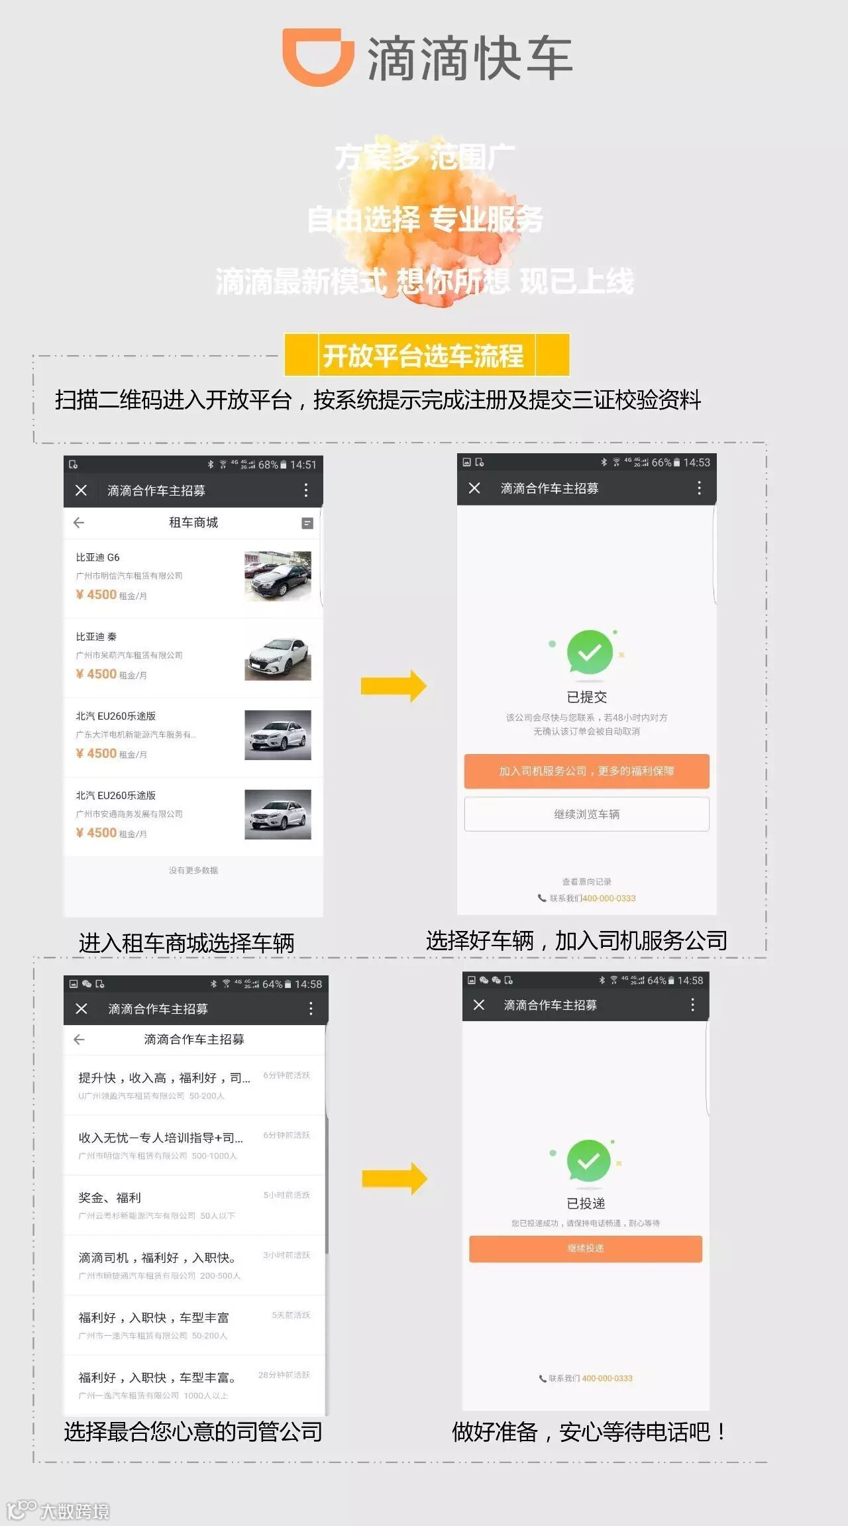Image resolution: width=848 pixels, height=1526 pixels.
Task: Click 加入司机服务公司 orange button
Action: click(x=586, y=771)
